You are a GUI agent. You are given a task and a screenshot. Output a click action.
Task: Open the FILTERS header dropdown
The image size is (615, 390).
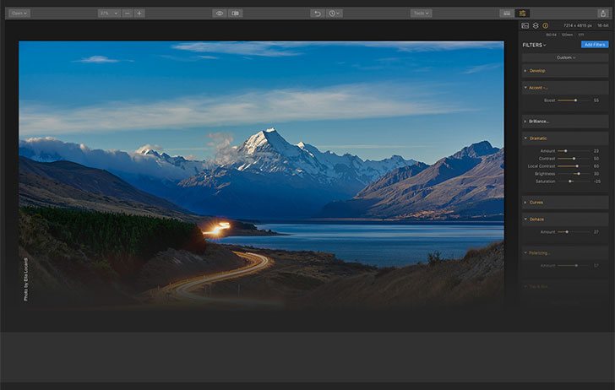click(534, 45)
